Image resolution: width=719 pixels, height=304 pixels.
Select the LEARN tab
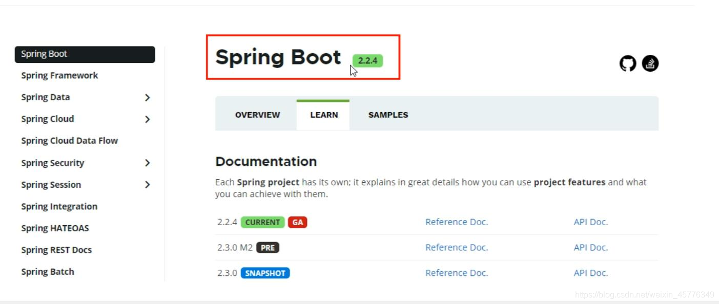[x=323, y=115]
